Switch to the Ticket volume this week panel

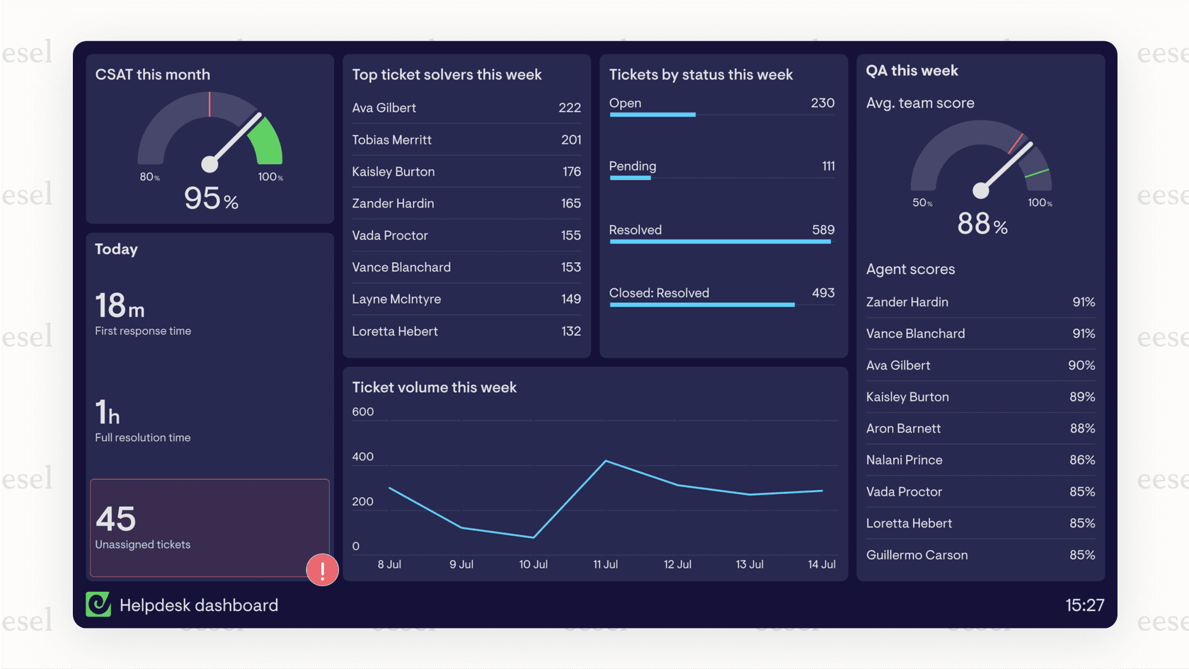click(x=435, y=387)
